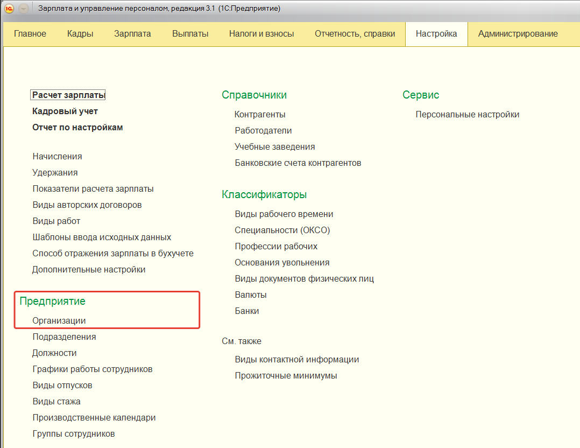Click the Предприятие group heading
580x448 pixels.
[x=53, y=301]
